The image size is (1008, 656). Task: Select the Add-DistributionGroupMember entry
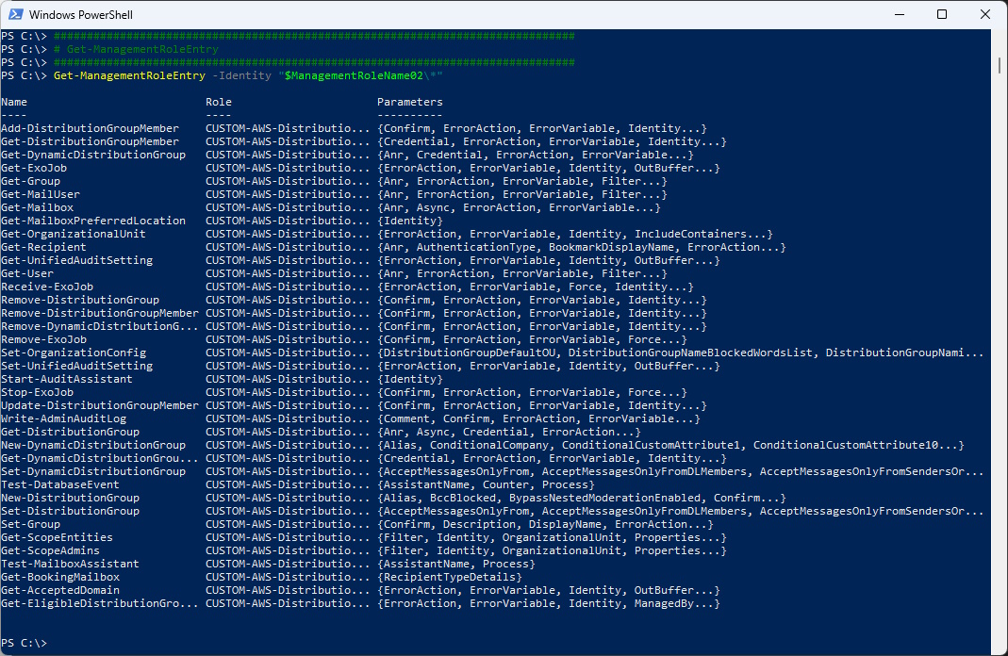pyautogui.click(x=90, y=128)
